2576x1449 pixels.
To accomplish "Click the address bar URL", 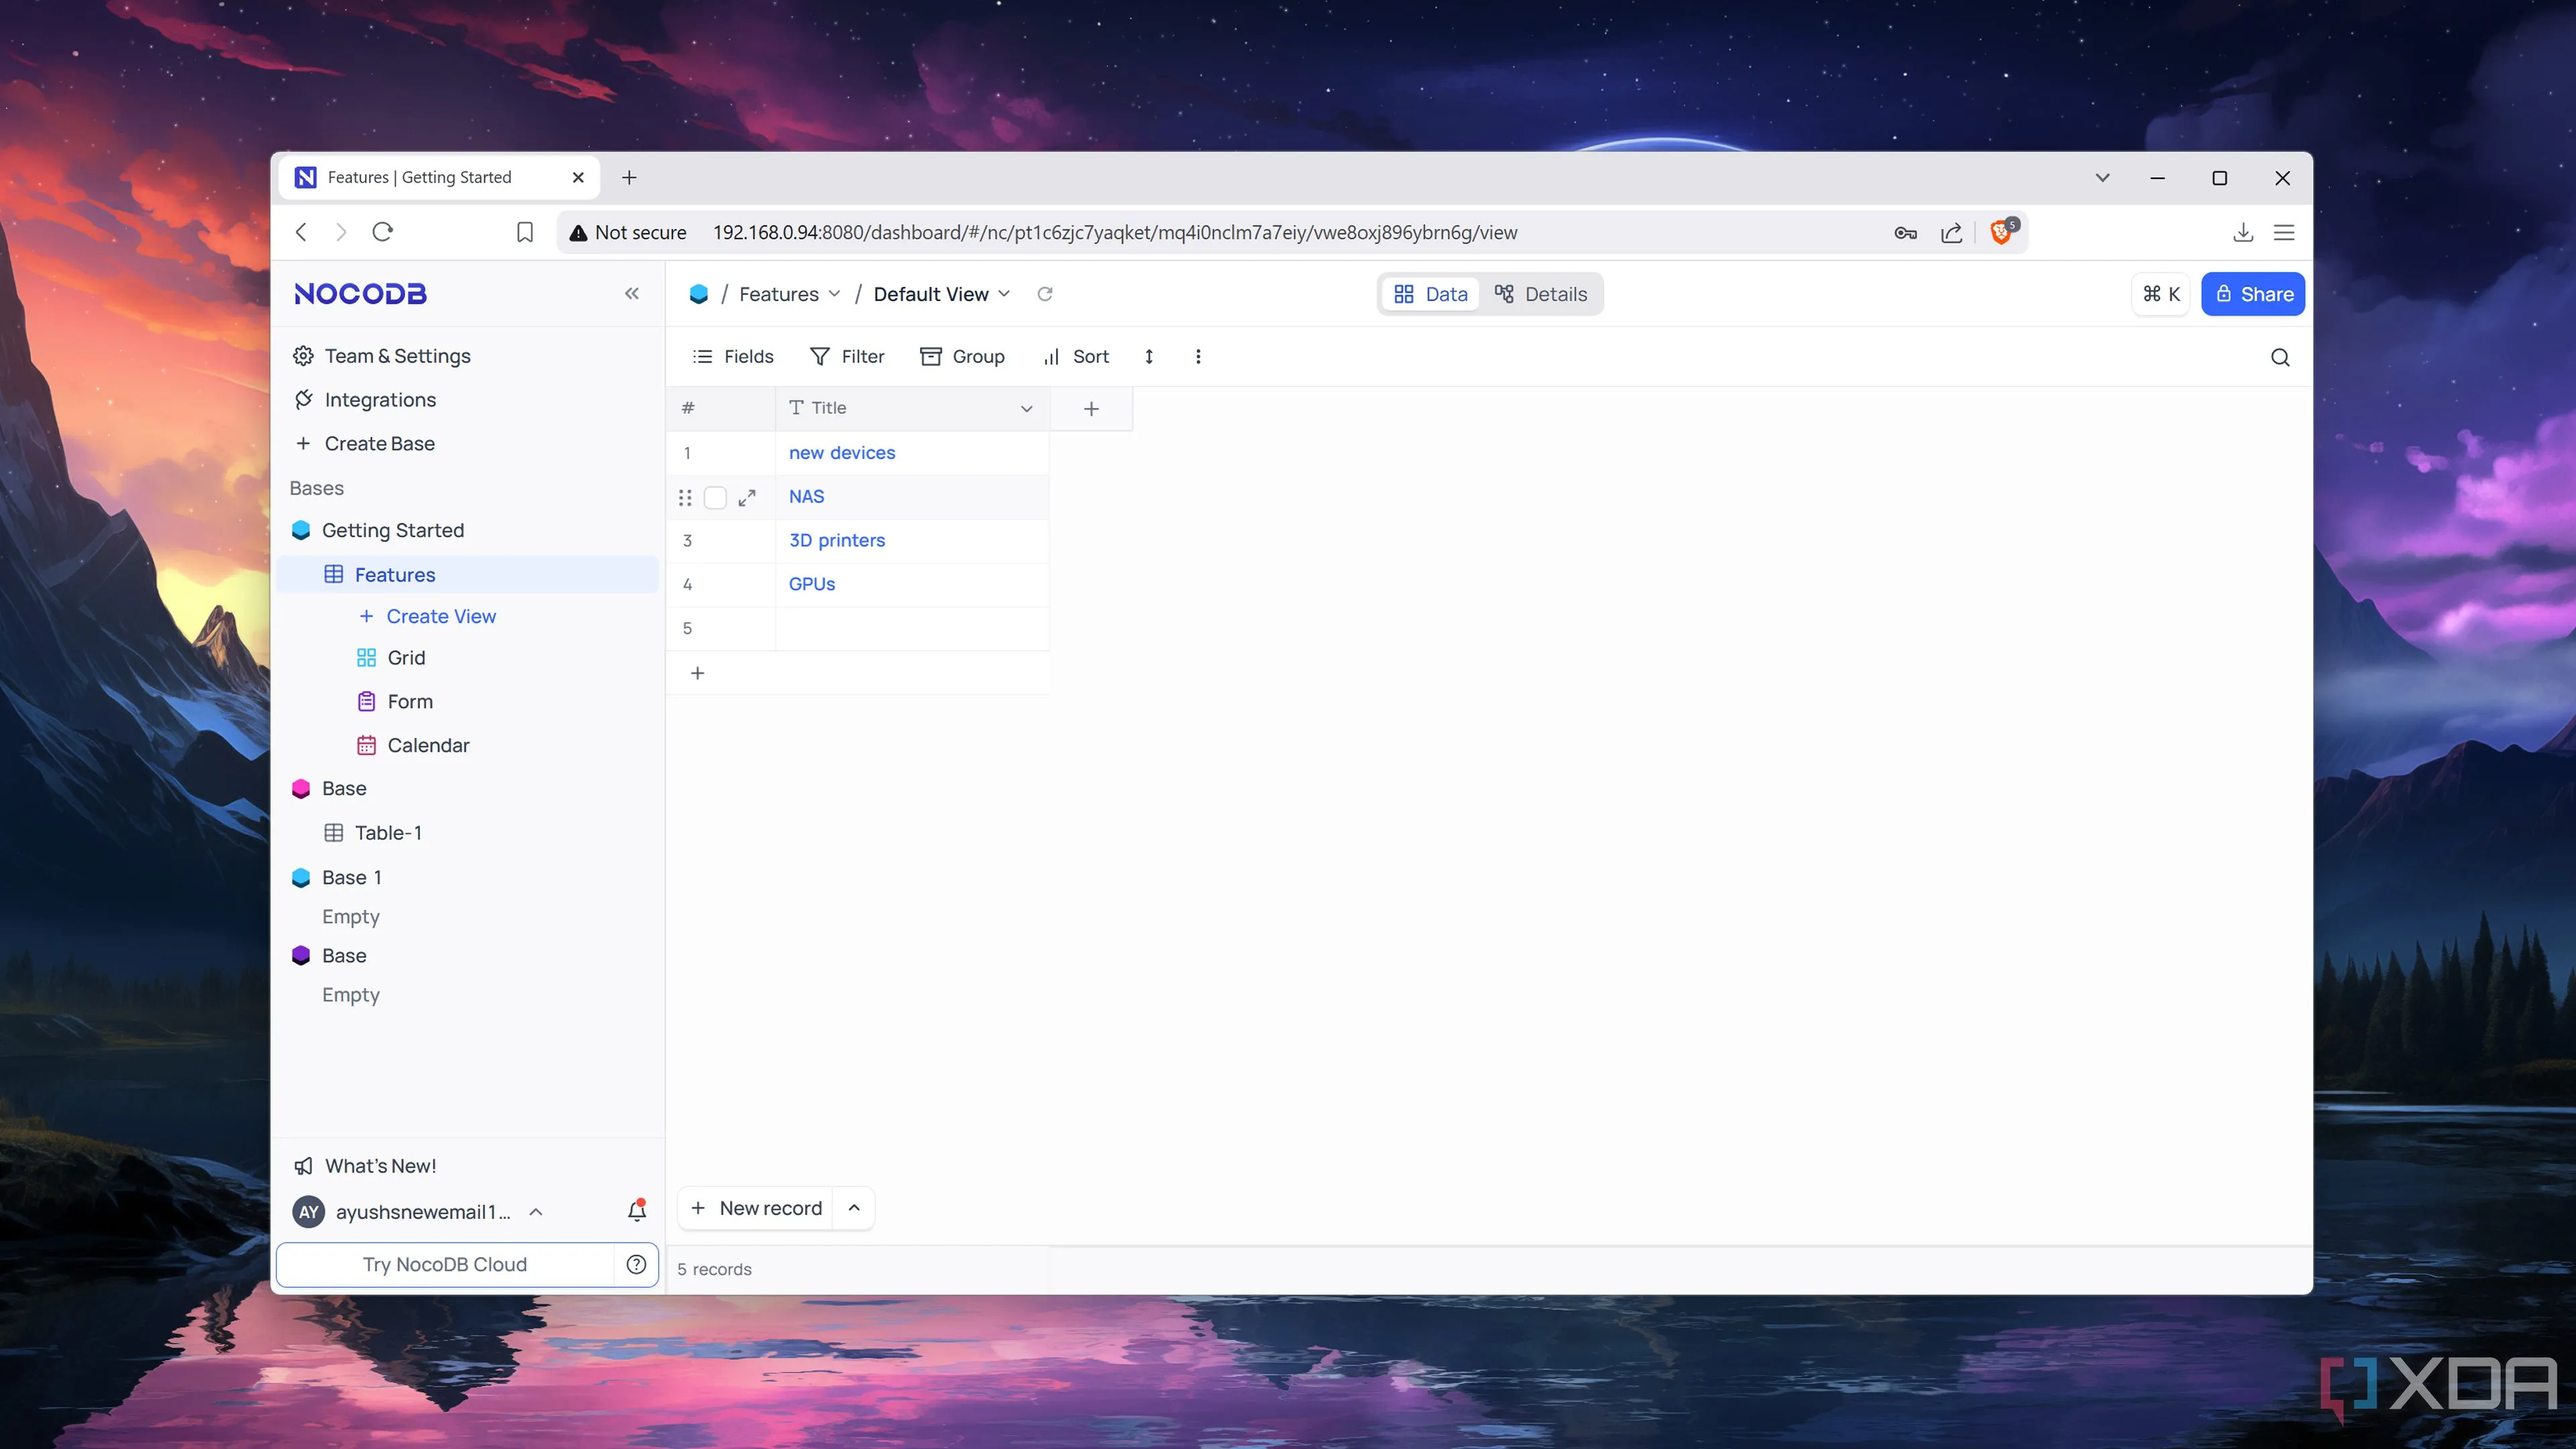I will (x=1114, y=233).
